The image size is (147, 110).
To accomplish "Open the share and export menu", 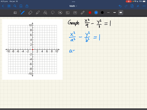I will [x=27, y=6].
